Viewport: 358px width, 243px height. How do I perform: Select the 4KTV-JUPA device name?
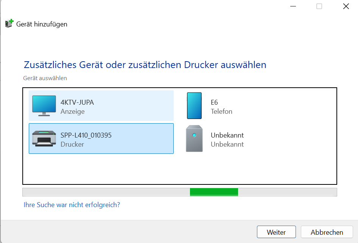(77, 102)
